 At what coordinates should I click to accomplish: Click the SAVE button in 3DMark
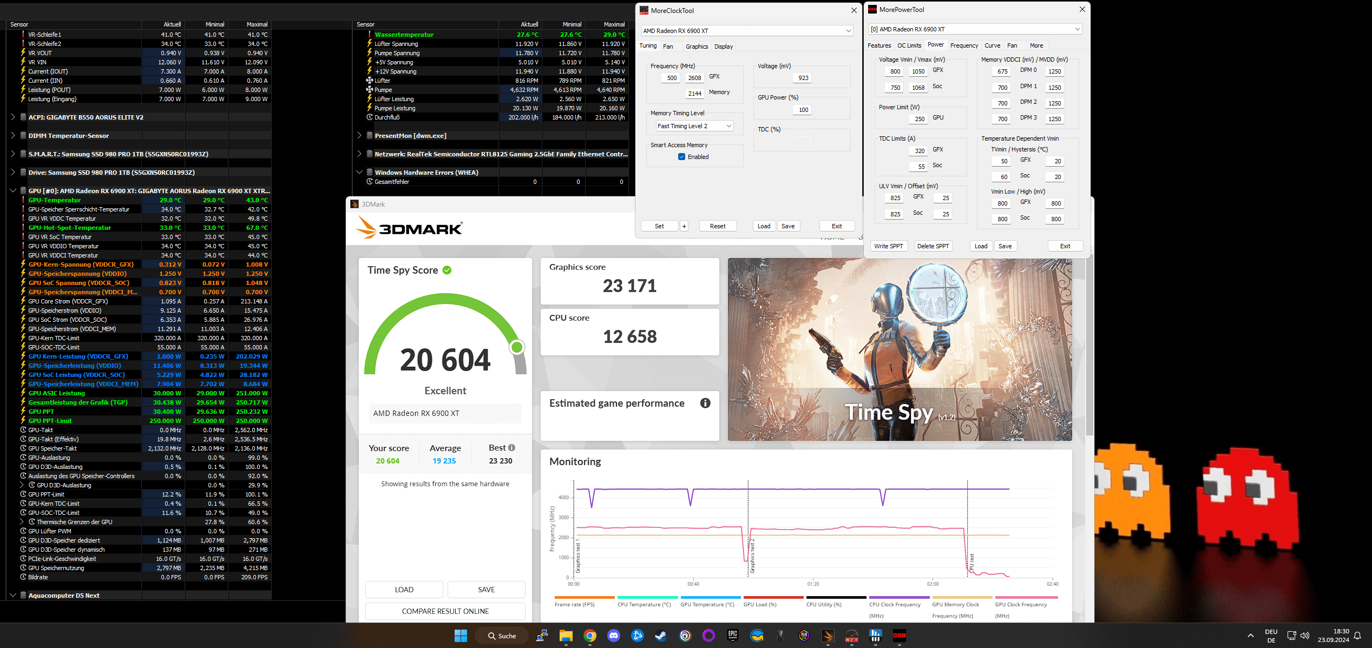coord(486,590)
